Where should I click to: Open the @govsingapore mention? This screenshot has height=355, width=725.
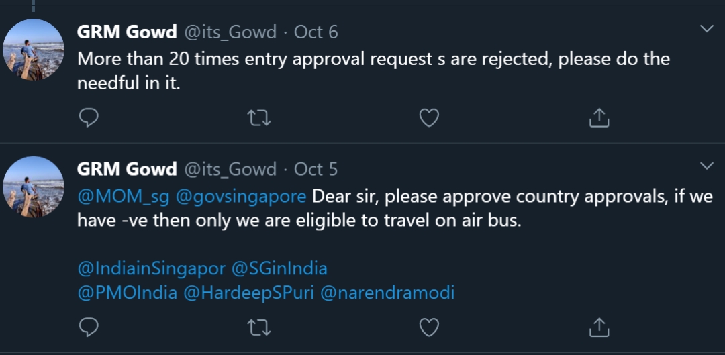[241, 197]
